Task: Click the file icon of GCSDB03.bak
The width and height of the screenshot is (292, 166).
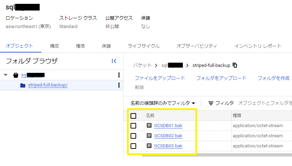Action: click(x=149, y=146)
